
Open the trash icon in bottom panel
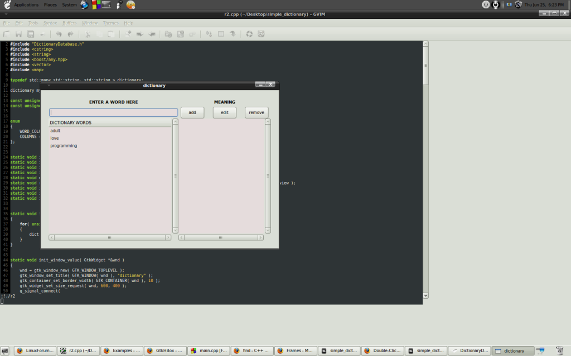pos(559,350)
